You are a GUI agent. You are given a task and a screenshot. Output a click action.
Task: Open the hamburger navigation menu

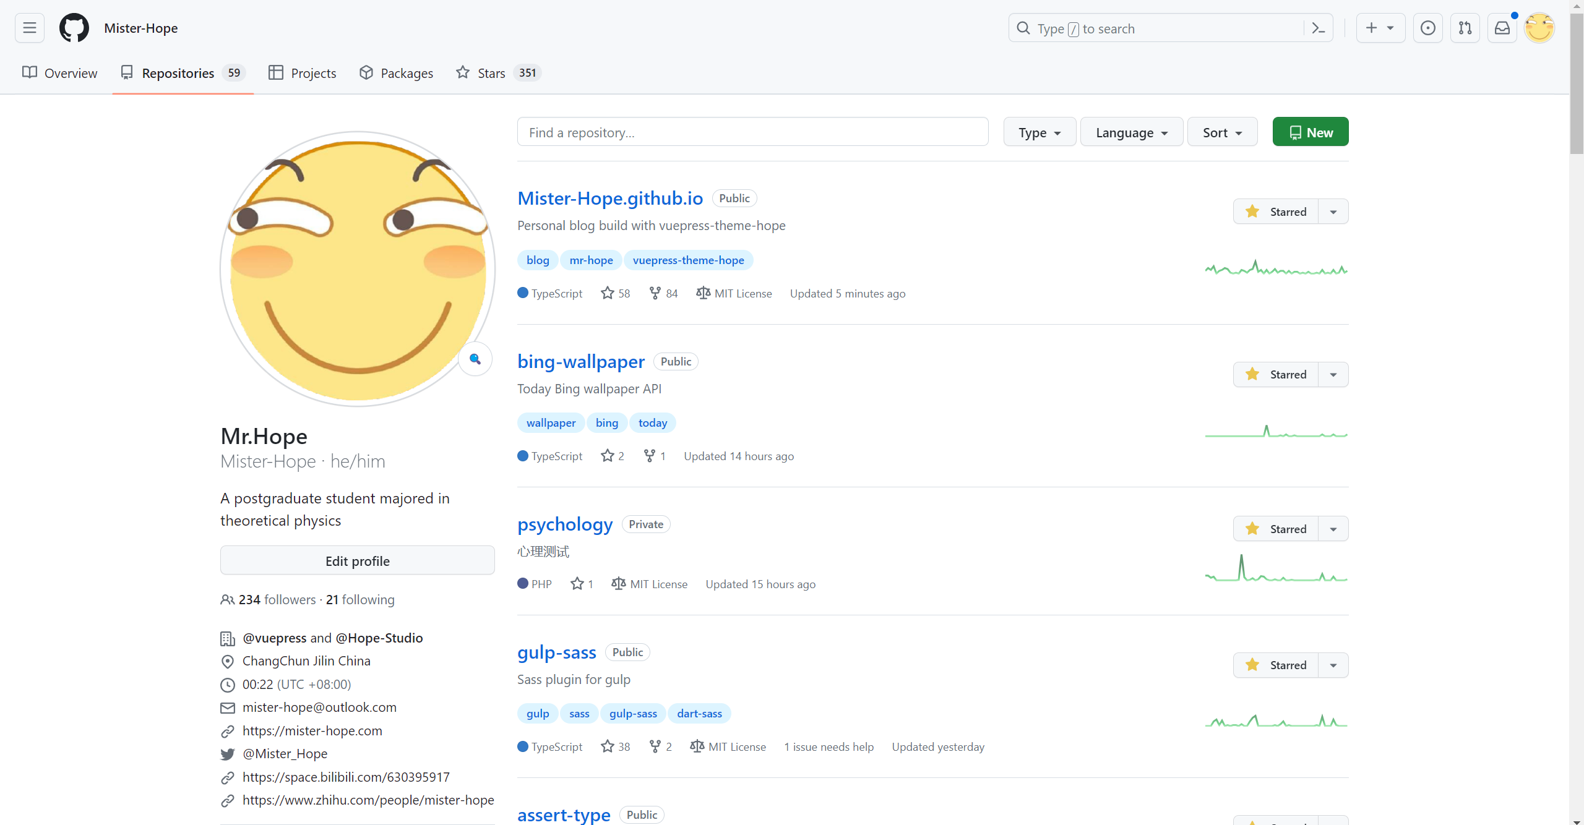(x=29, y=28)
